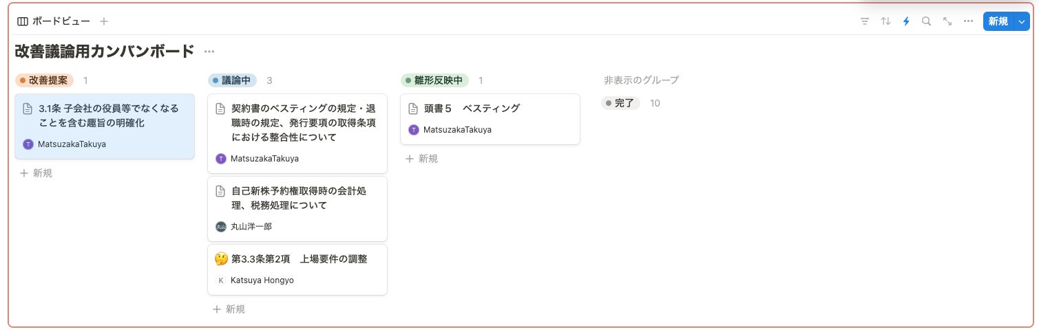The height and width of the screenshot is (334, 1039).
Task: Click the blue 新規 button
Action: pos(998,21)
